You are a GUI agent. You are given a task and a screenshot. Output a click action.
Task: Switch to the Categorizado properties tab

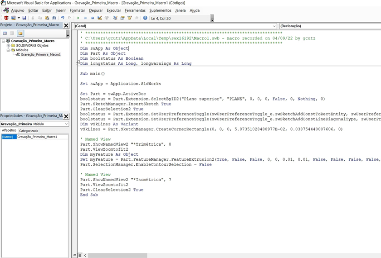28,130
